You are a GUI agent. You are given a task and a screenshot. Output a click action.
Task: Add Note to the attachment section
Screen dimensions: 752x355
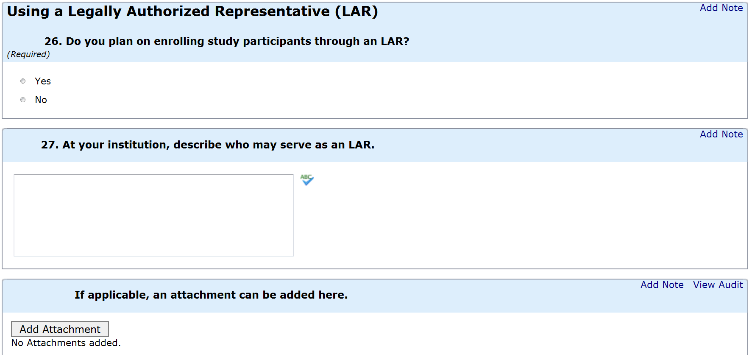pyautogui.click(x=661, y=285)
